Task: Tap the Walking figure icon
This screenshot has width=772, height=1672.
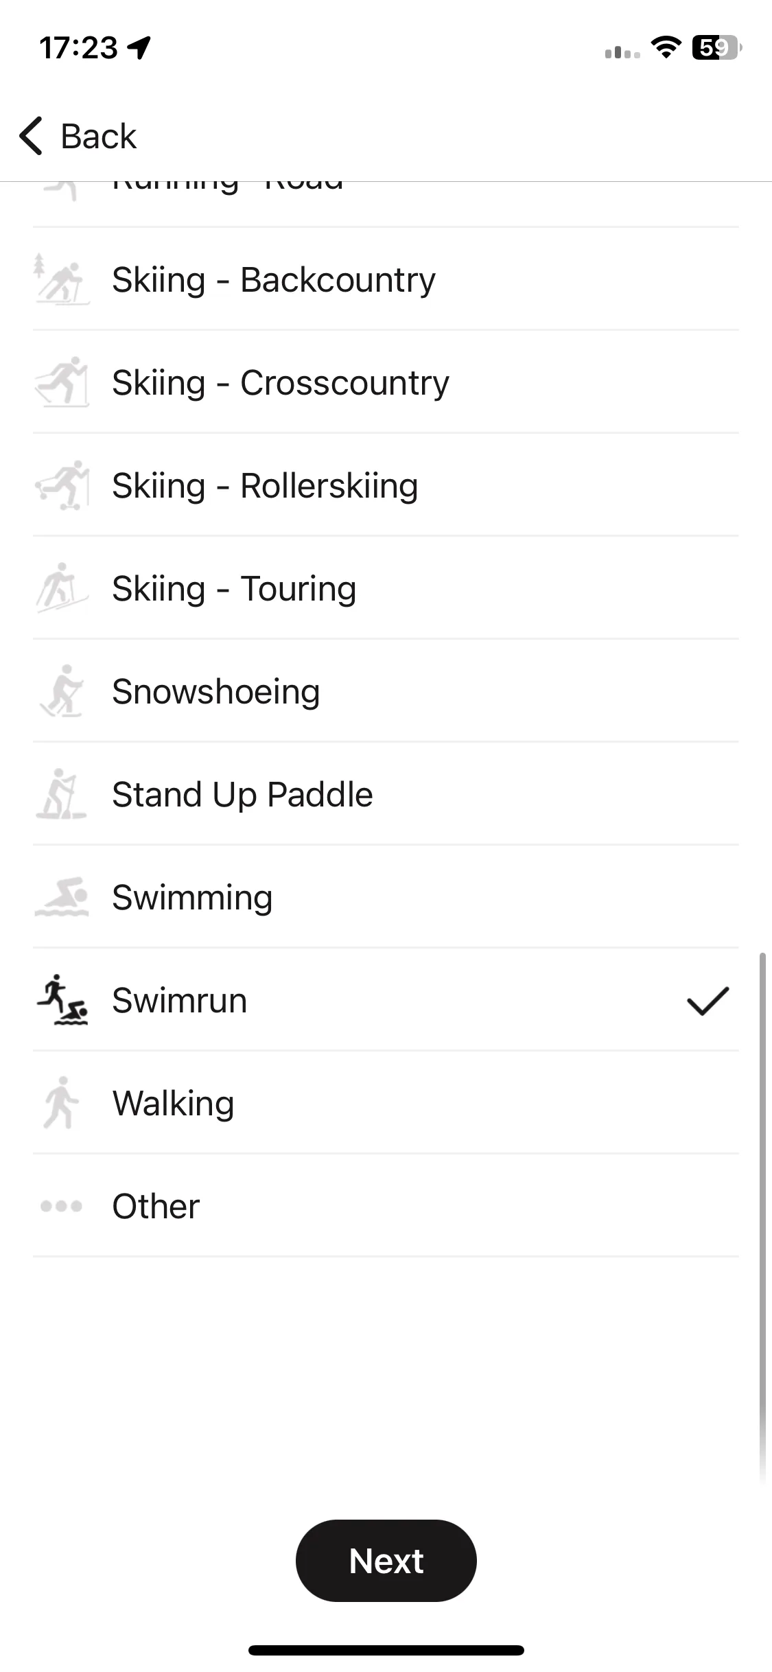Action: point(62,1103)
